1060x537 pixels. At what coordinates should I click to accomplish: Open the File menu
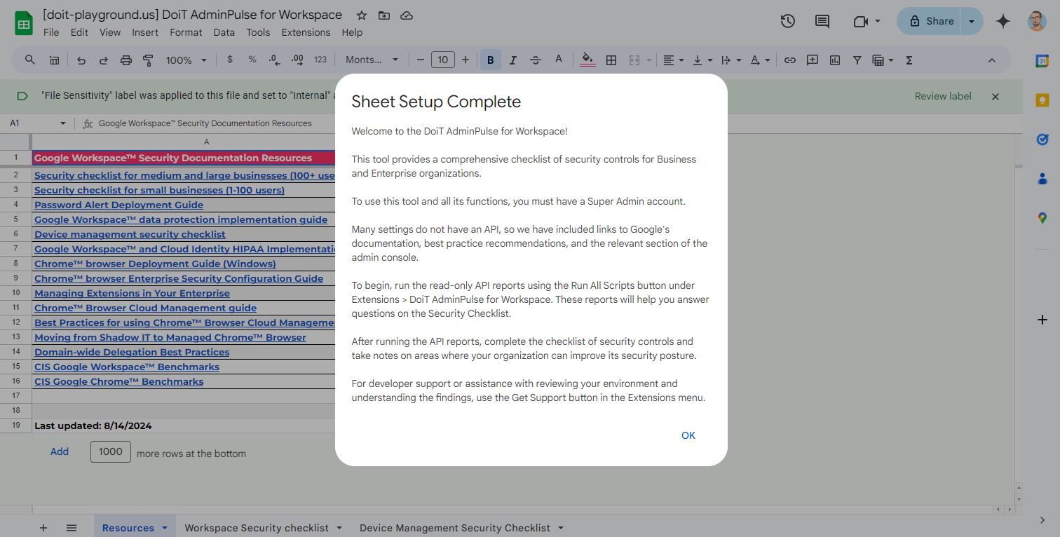click(51, 32)
